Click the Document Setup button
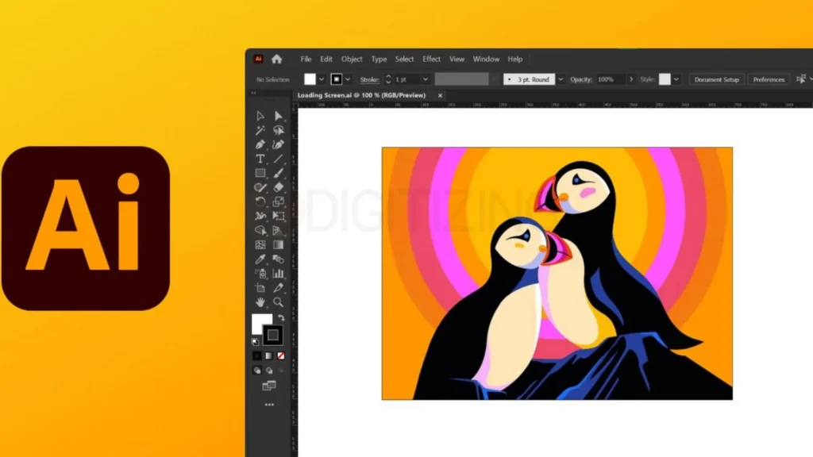This screenshot has height=457, width=813. 717,79
